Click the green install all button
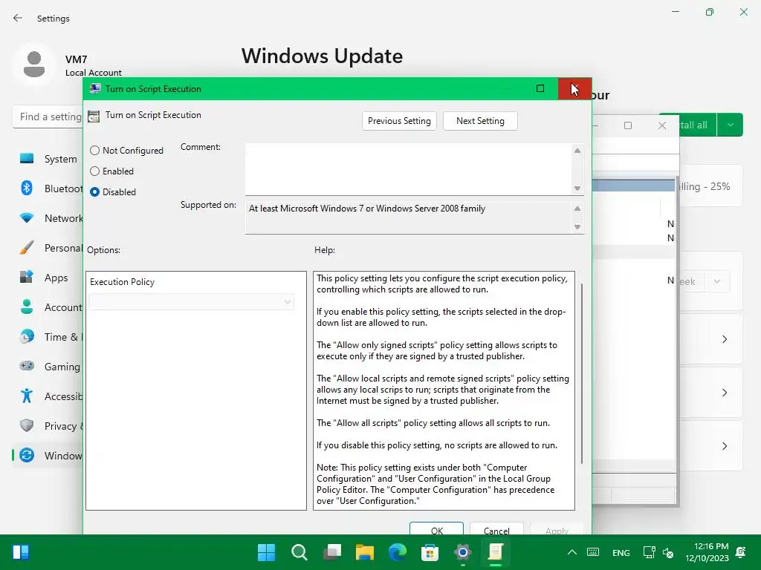The width and height of the screenshot is (761, 570). click(697, 125)
